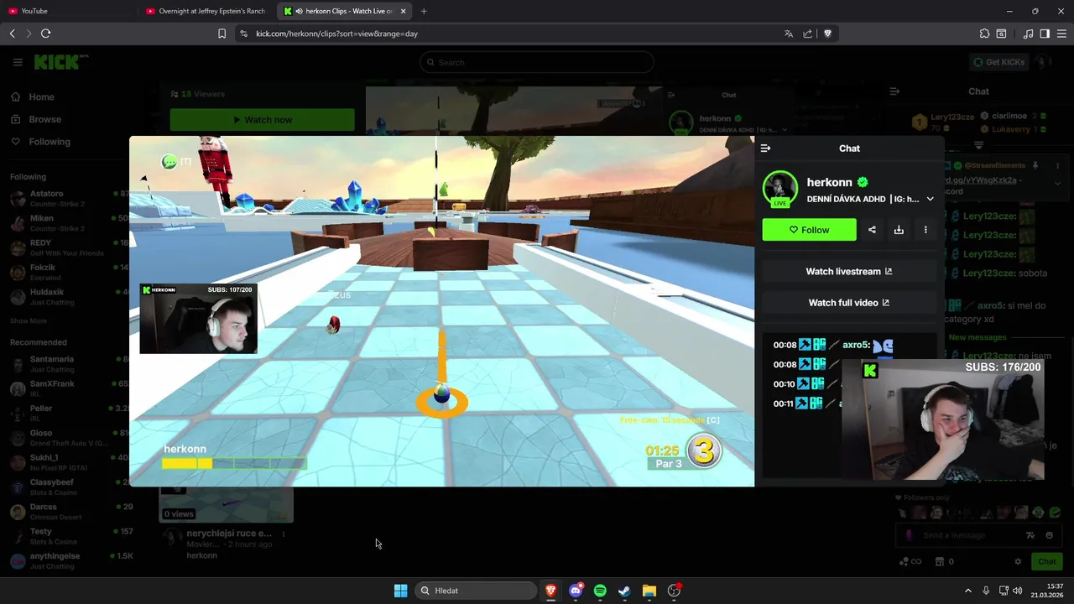Open Santamaria in Recommended channels
Viewport: 1074px width, 604px height.
67,363
